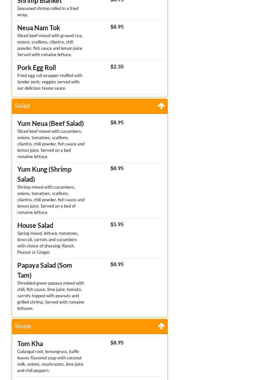Viewport: 256px width, 380px height.
Task: Click the up arrow in the Salad header
Action: [161, 106]
